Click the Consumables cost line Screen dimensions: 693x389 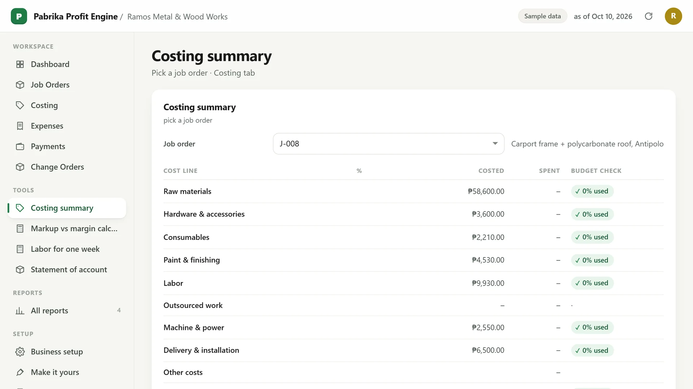pos(186,237)
